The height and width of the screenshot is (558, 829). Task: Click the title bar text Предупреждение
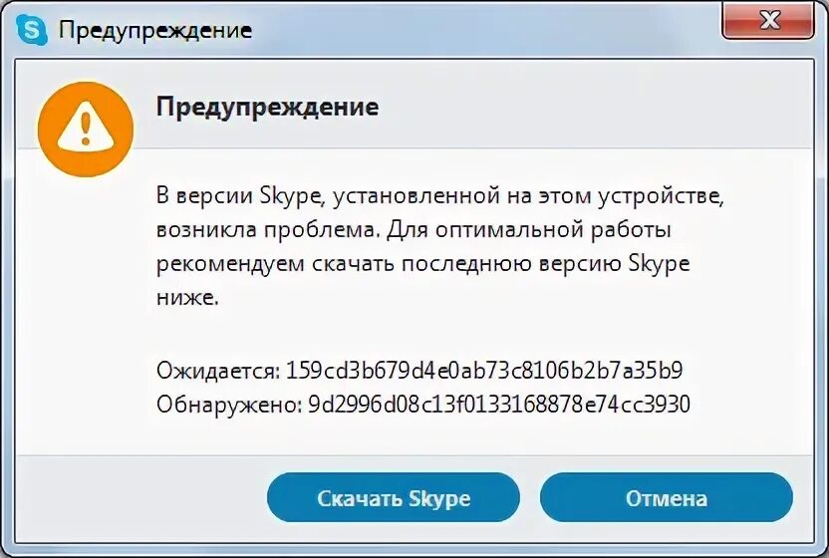pyautogui.click(x=155, y=31)
